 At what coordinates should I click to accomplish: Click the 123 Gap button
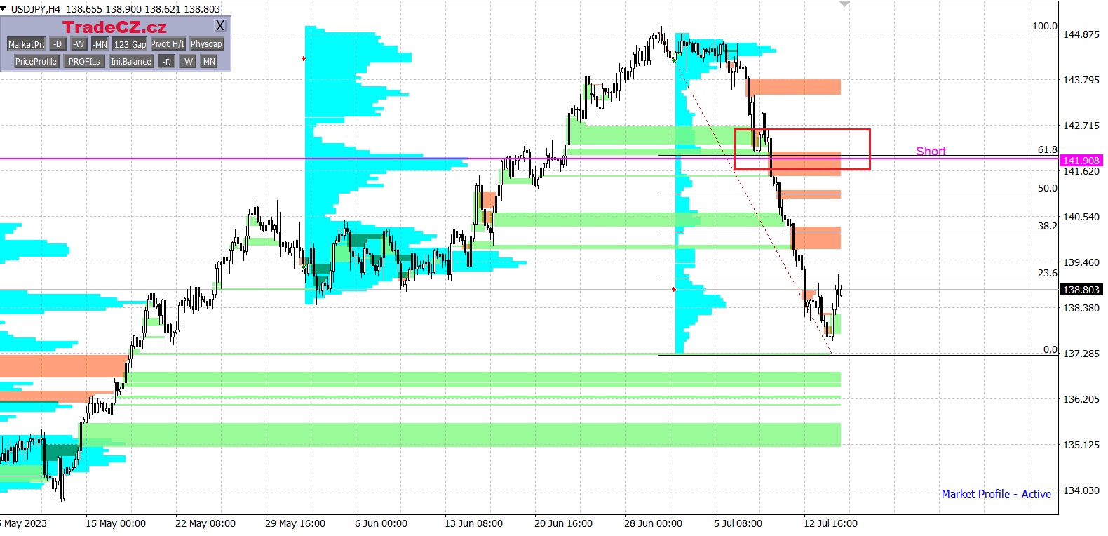[130, 44]
